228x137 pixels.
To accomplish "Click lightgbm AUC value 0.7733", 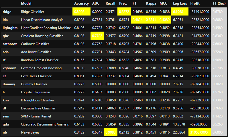I will coord(97,28).
